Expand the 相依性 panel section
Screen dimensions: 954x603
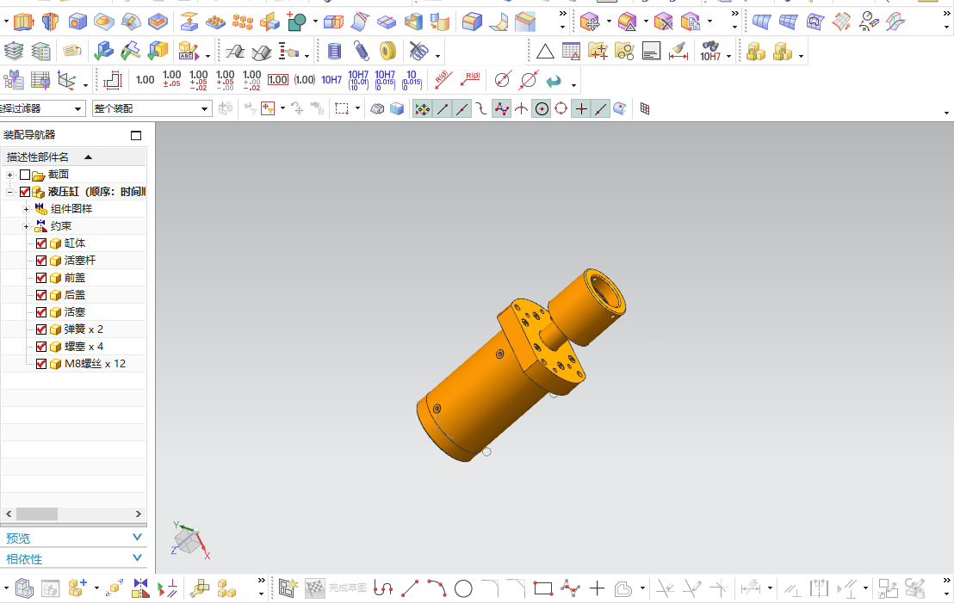point(74,558)
